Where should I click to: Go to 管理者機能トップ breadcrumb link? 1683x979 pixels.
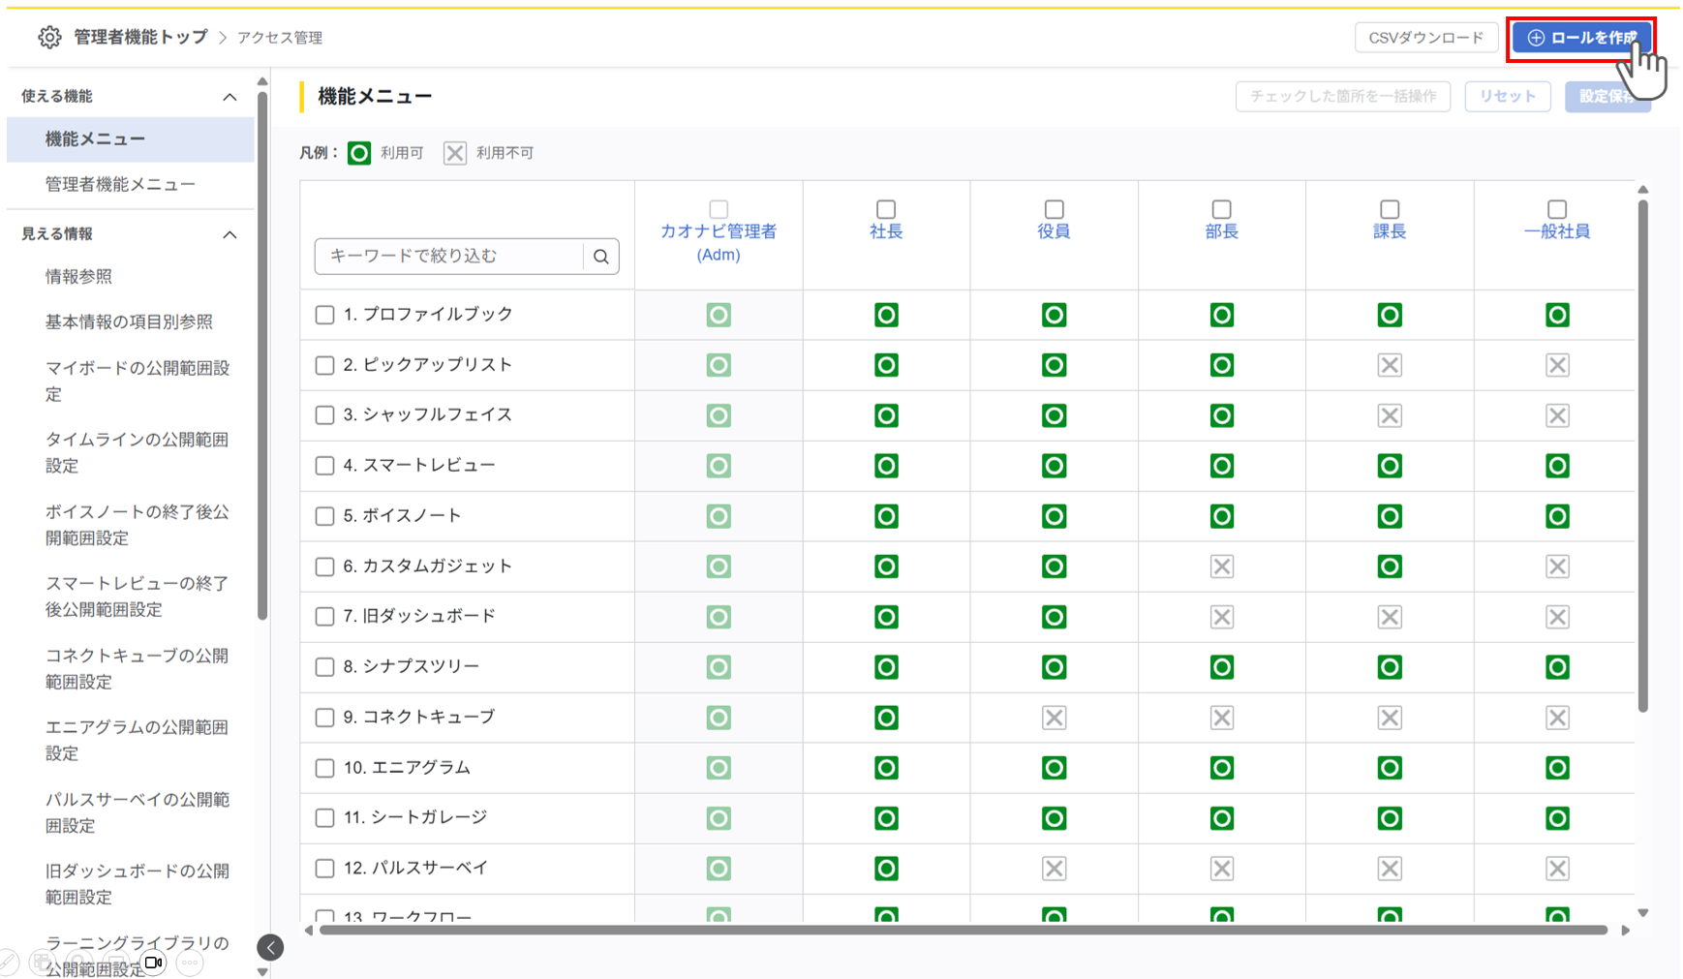click(x=140, y=37)
